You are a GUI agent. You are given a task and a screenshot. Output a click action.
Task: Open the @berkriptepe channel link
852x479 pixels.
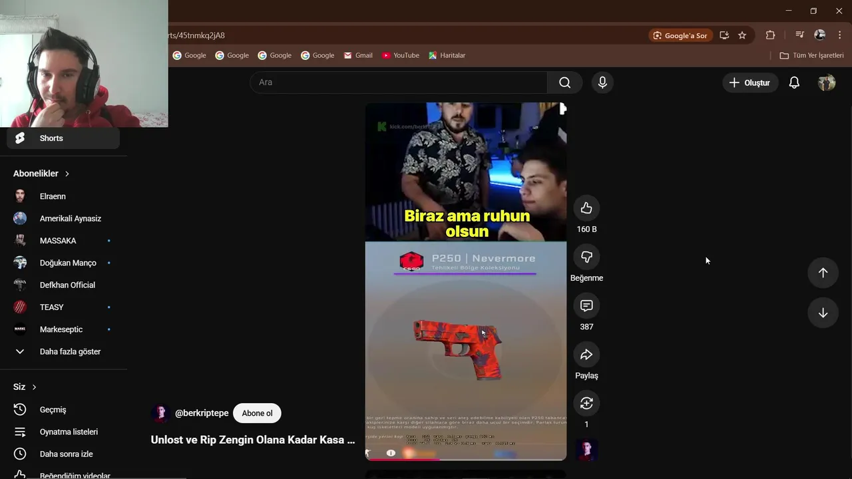(x=202, y=413)
